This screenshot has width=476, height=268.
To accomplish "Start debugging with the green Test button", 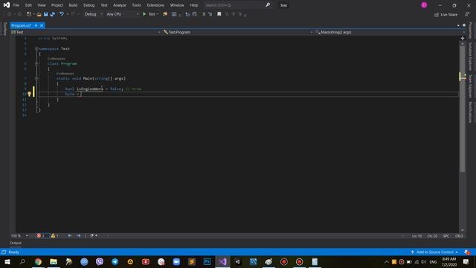I will 149,14.
